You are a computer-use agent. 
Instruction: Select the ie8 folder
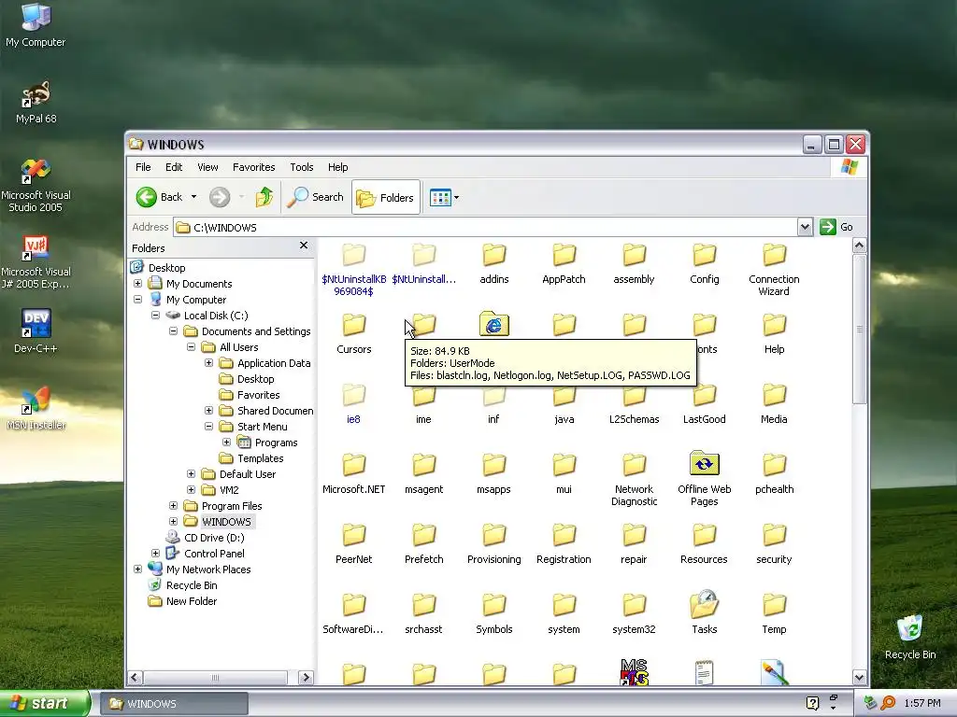[353, 404]
